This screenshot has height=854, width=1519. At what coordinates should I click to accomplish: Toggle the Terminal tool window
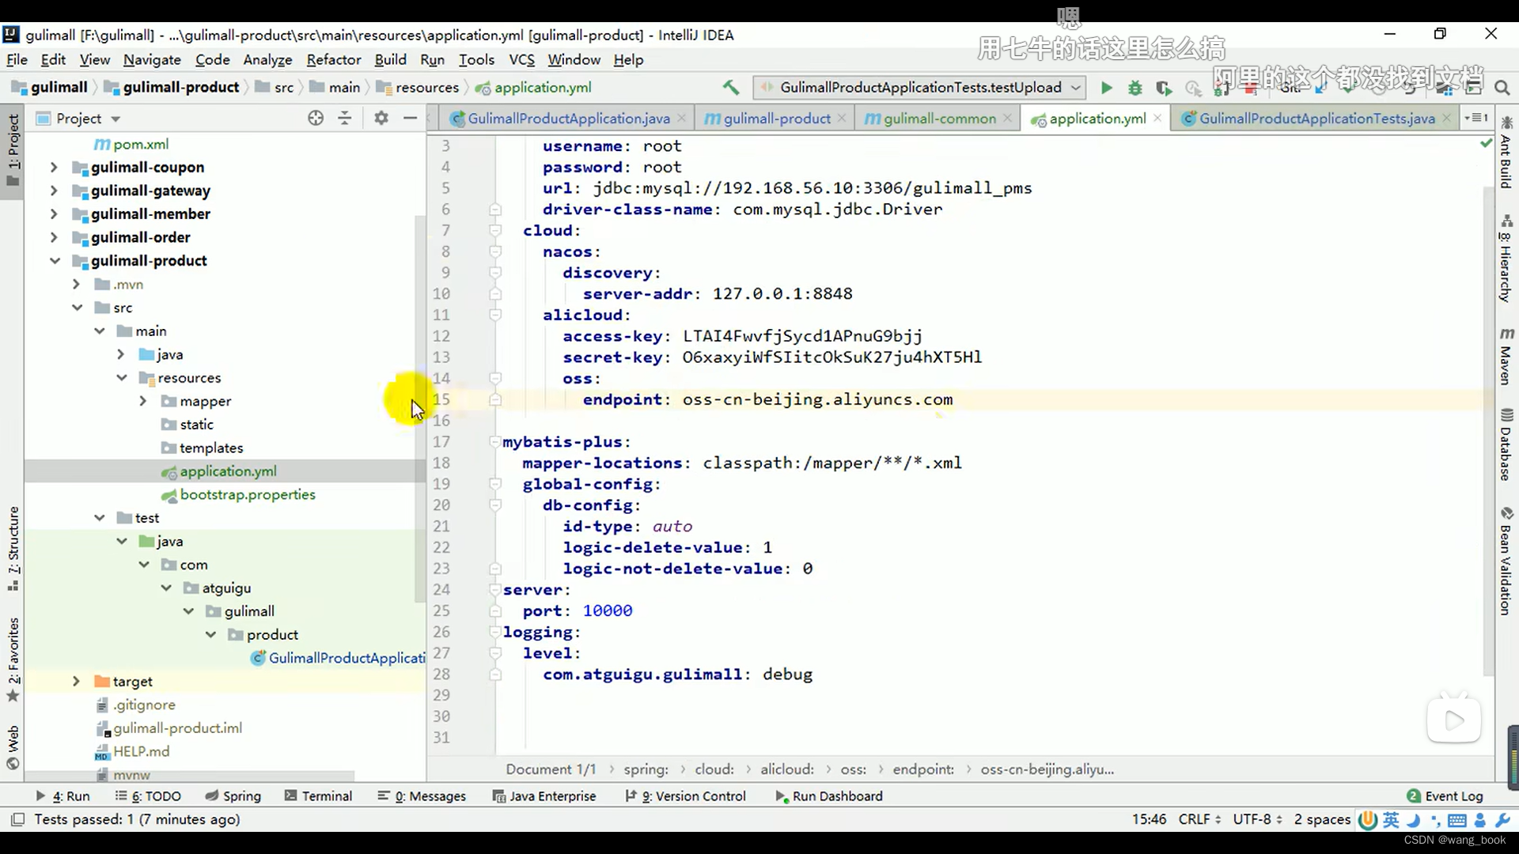pyautogui.click(x=318, y=796)
